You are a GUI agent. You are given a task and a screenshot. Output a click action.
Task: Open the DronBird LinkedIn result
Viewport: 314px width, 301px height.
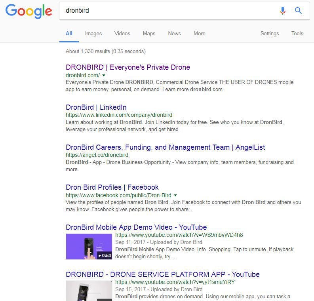[96, 107]
